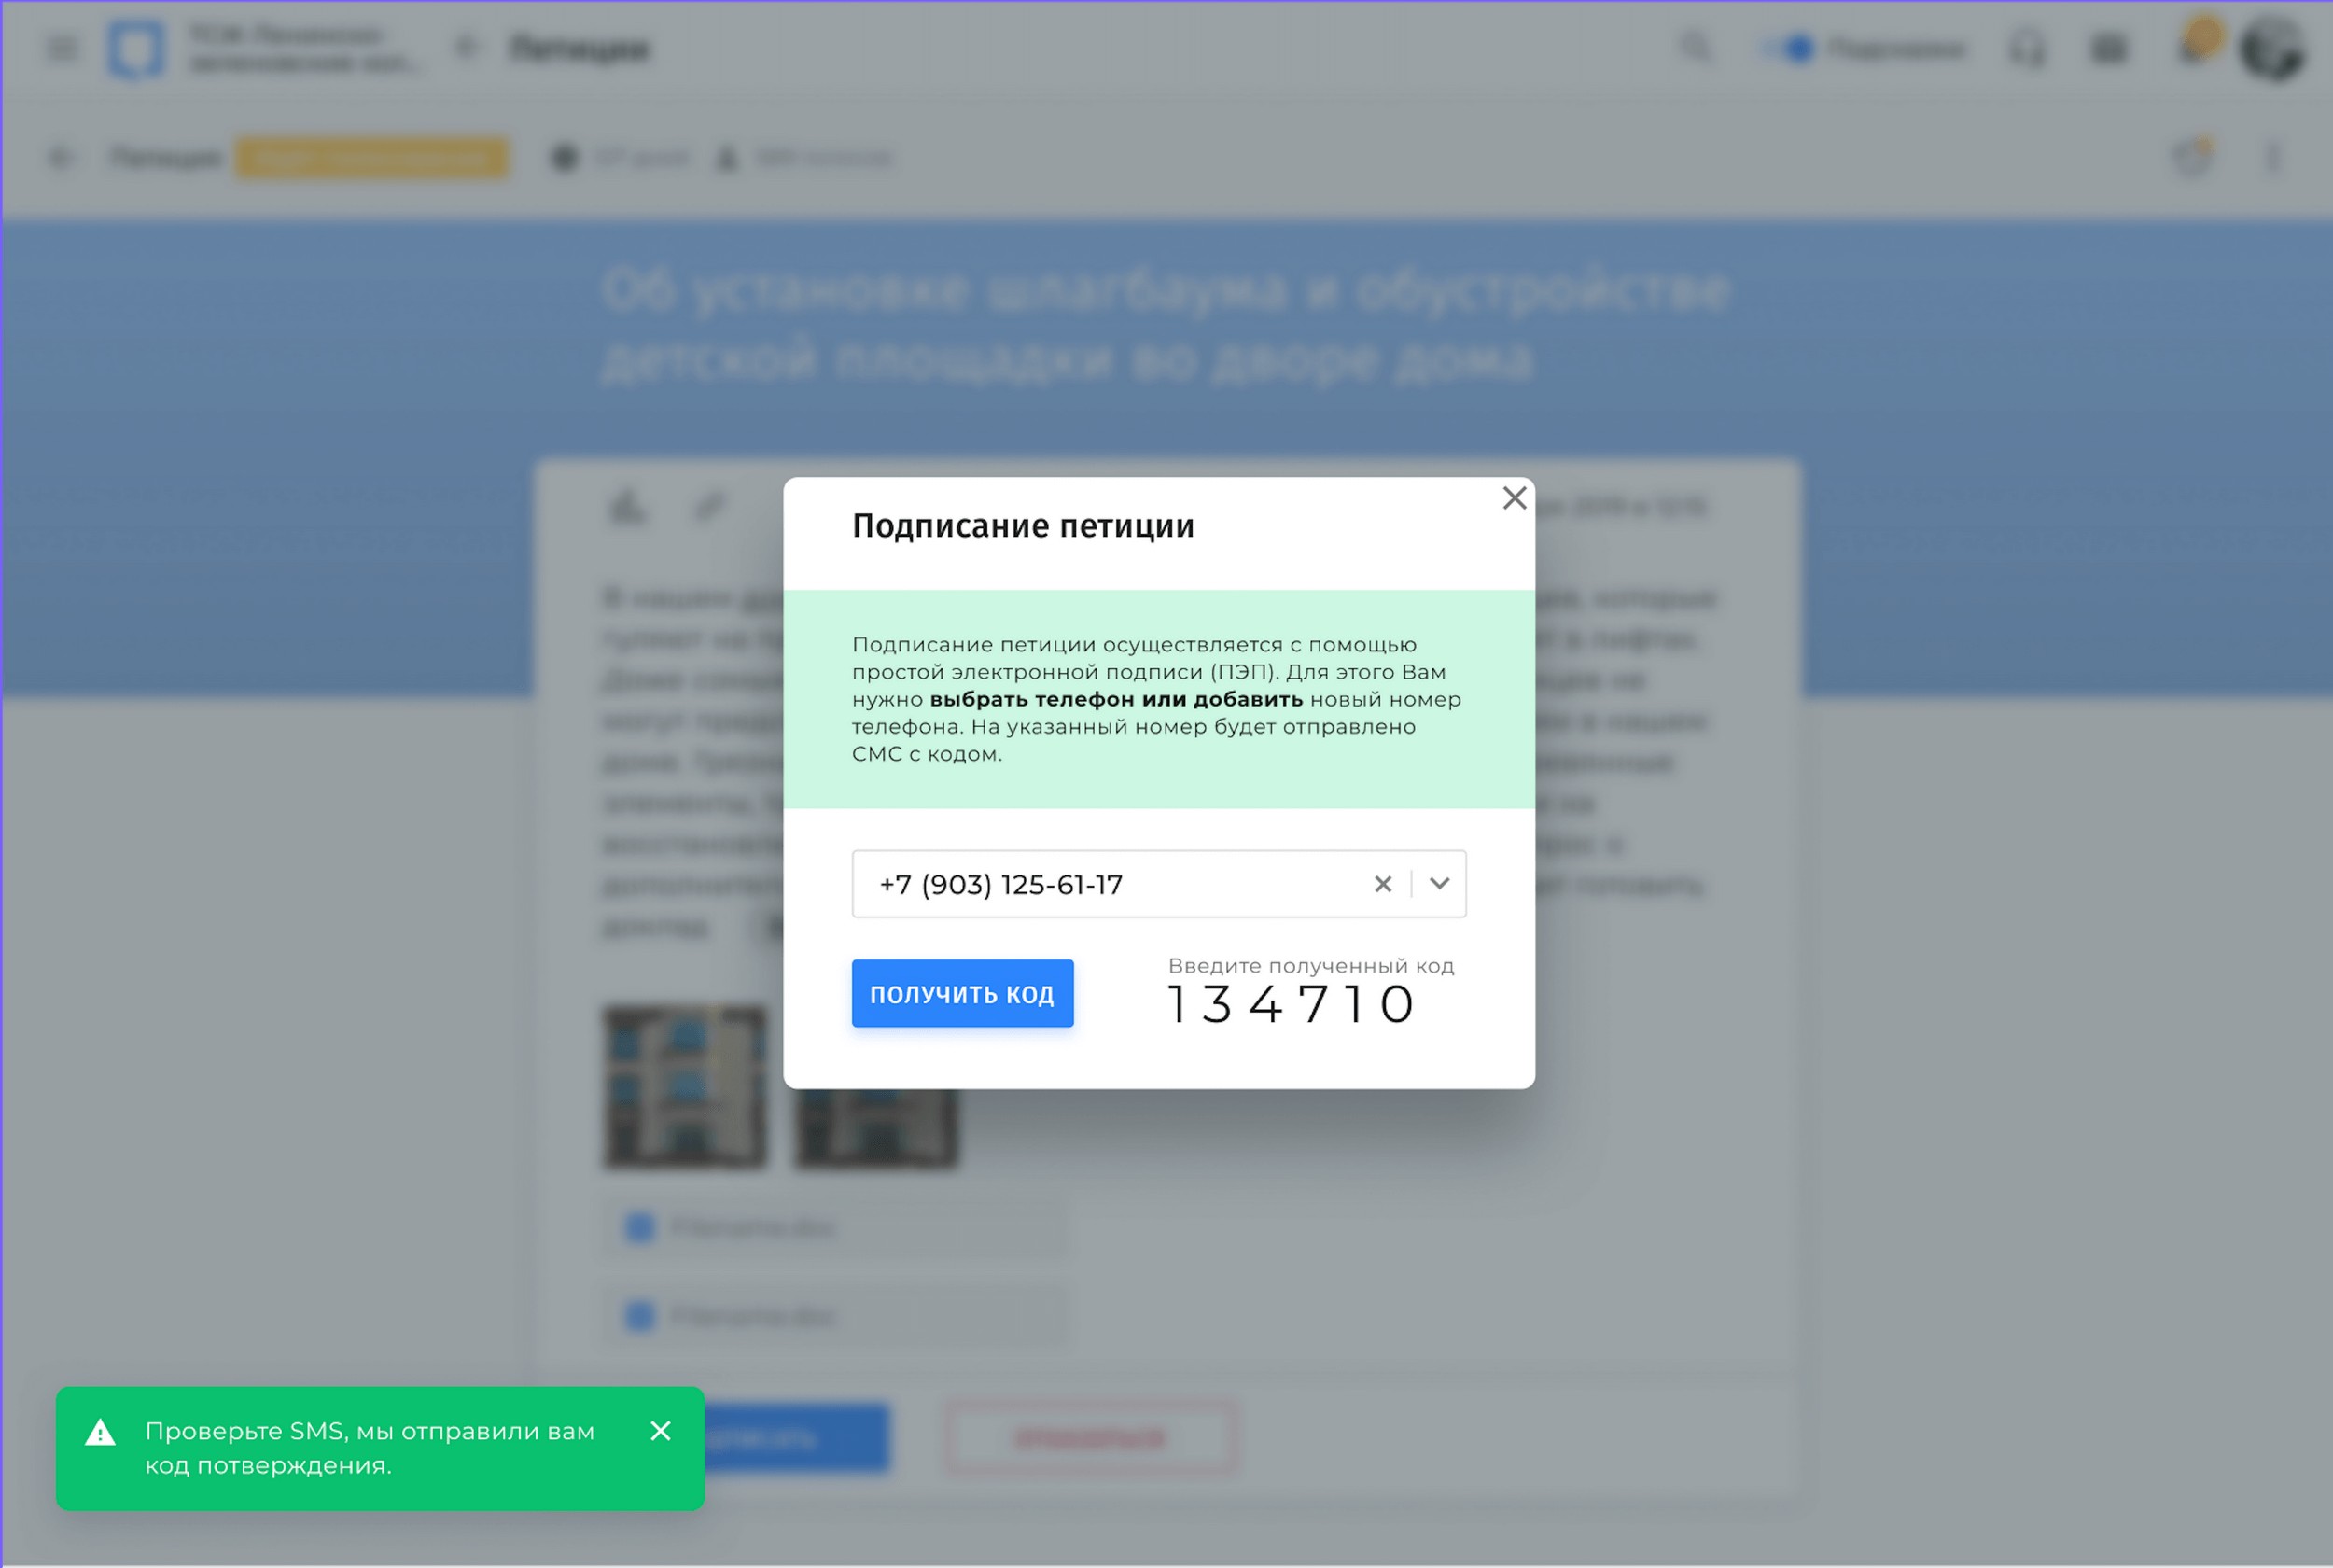
Task: Open the first building photo thumbnail
Action: [x=685, y=1086]
